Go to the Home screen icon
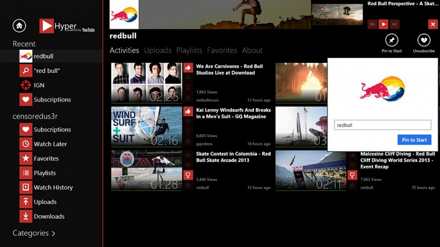This screenshot has width=440, height=247. (19, 26)
